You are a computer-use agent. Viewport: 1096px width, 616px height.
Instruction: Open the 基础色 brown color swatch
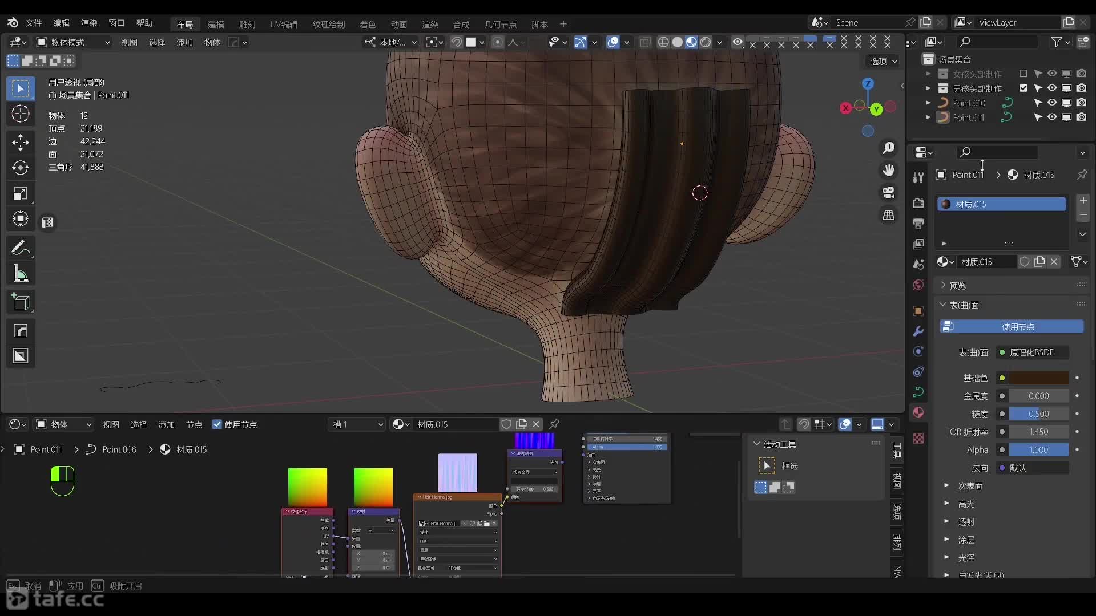1039,378
